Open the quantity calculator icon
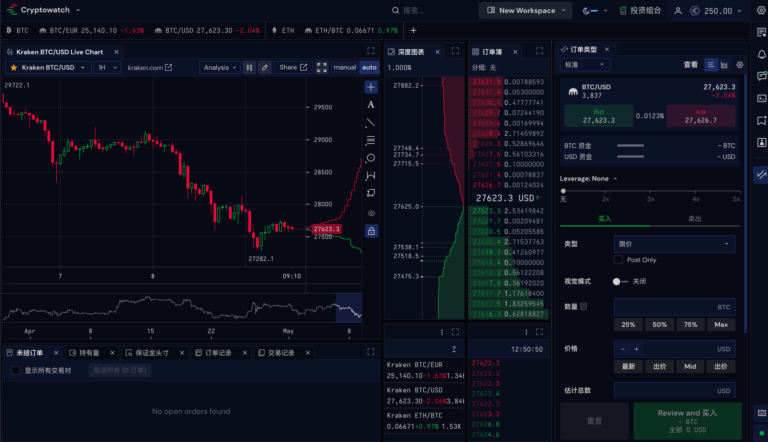768x442 pixels. (x=583, y=307)
